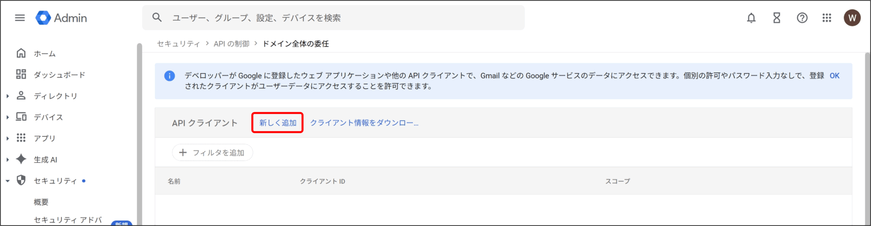The height and width of the screenshot is (226, 871).
Task: Click the フィルタを追加 chip
Action: [212, 153]
